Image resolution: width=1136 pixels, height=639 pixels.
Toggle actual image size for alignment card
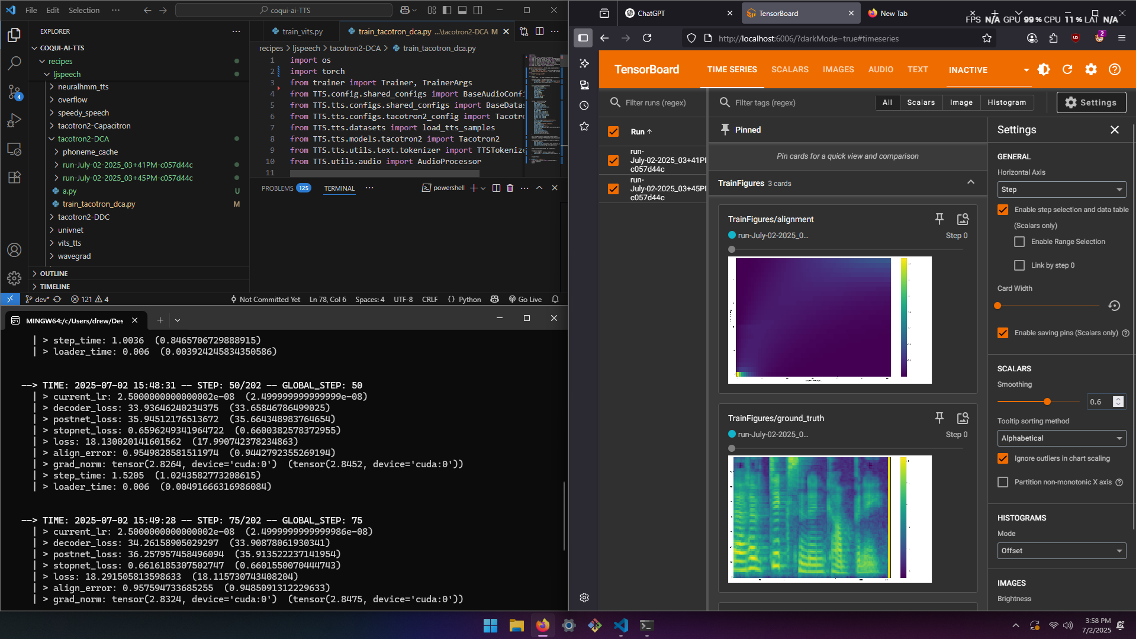click(963, 219)
